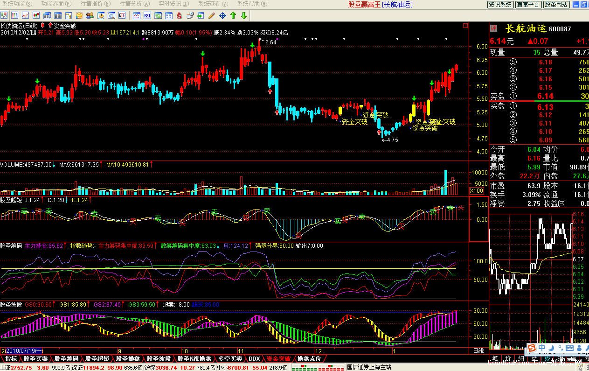Switch to the candlestick chart icon

point(36,15)
